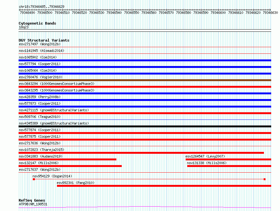
Task: Click nsv4271115 (gnomADStructuralVariants) label
Action: click(x=54, y=110)
